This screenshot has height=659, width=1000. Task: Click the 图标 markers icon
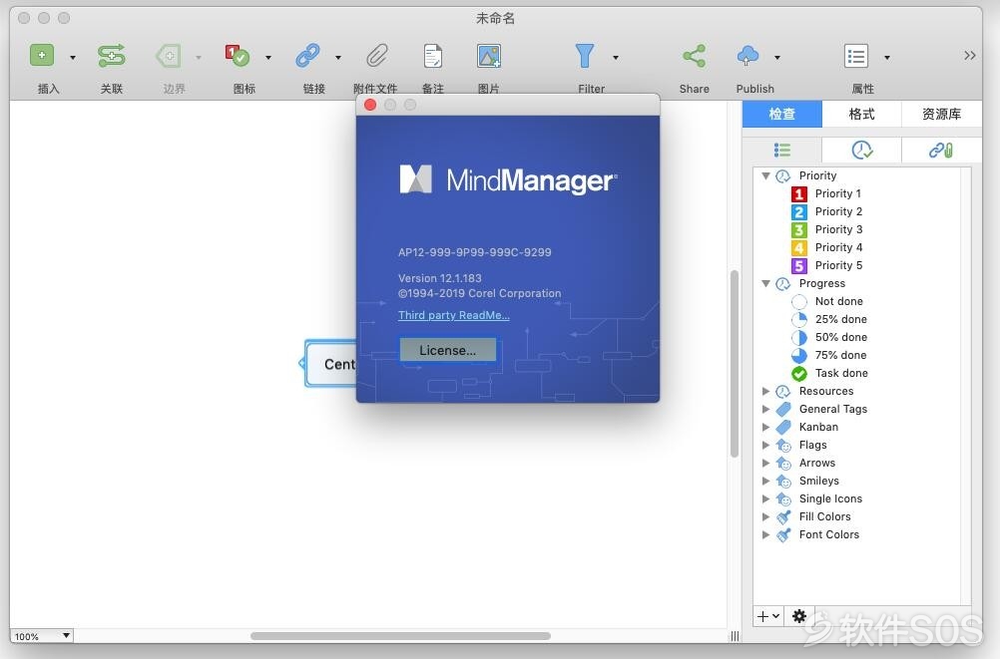(x=238, y=56)
